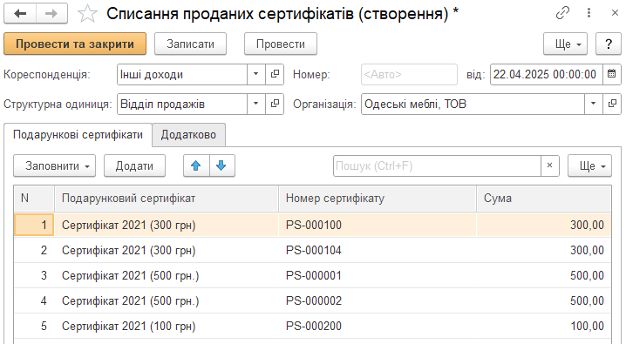Image resolution: width=626 pixels, height=344 pixels.
Task: Switch to the Додатково tab
Action: point(188,135)
